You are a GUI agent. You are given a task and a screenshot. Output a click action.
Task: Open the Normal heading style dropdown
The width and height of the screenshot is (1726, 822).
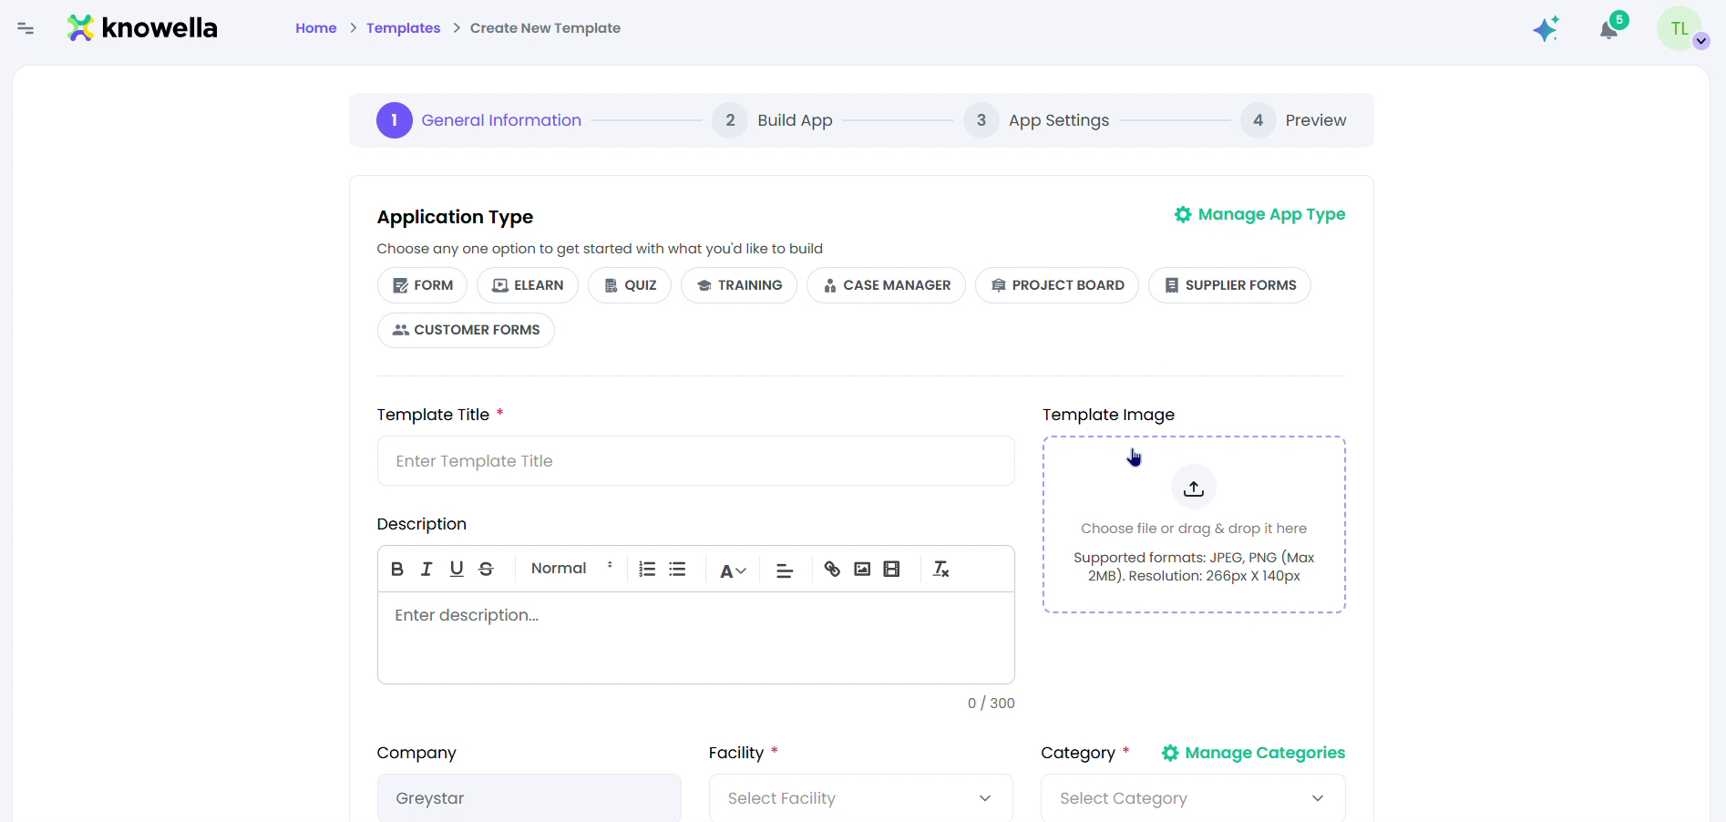point(571,568)
